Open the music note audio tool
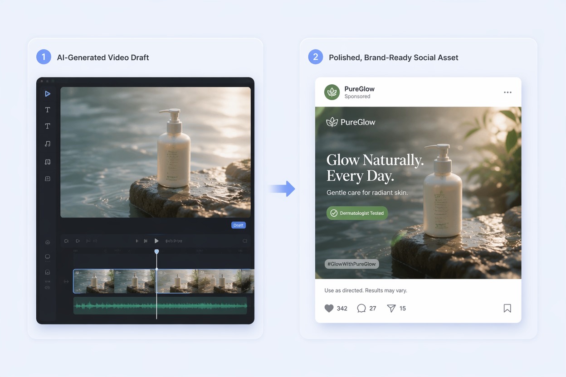566x377 pixels. 48,144
